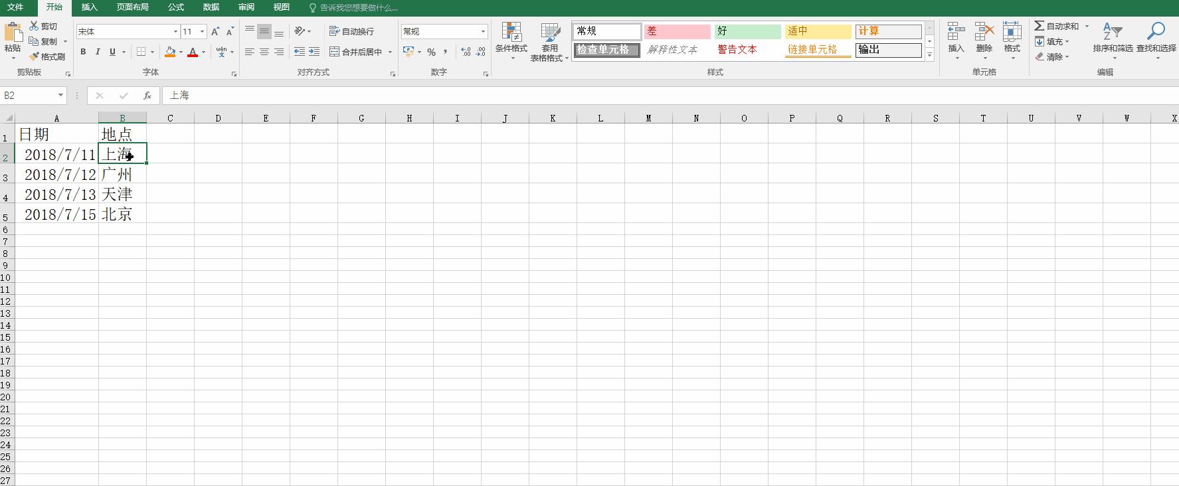This screenshot has height=486, width=1179.
Task: Switch to the 数据 ribbon tab
Action: (x=211, y=7)
